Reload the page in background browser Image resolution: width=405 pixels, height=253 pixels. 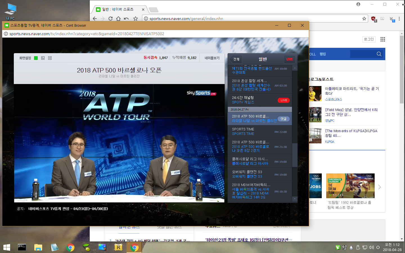111,19
